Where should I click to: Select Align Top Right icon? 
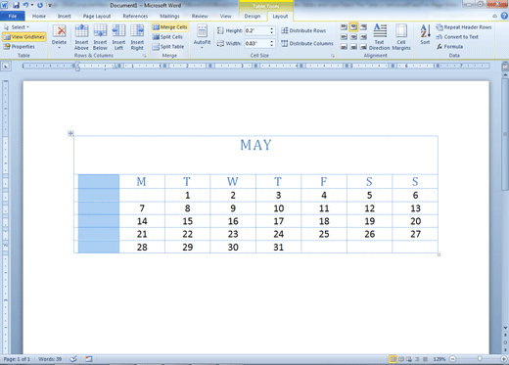point(363,27)
